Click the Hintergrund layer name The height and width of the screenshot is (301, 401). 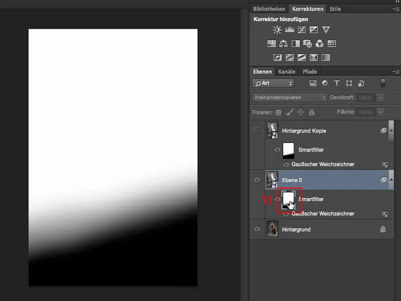(296, 230)
